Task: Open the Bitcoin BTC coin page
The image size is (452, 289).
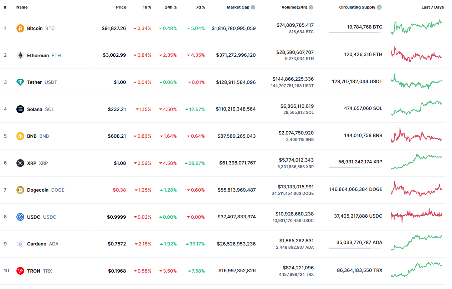Action: 41,28
